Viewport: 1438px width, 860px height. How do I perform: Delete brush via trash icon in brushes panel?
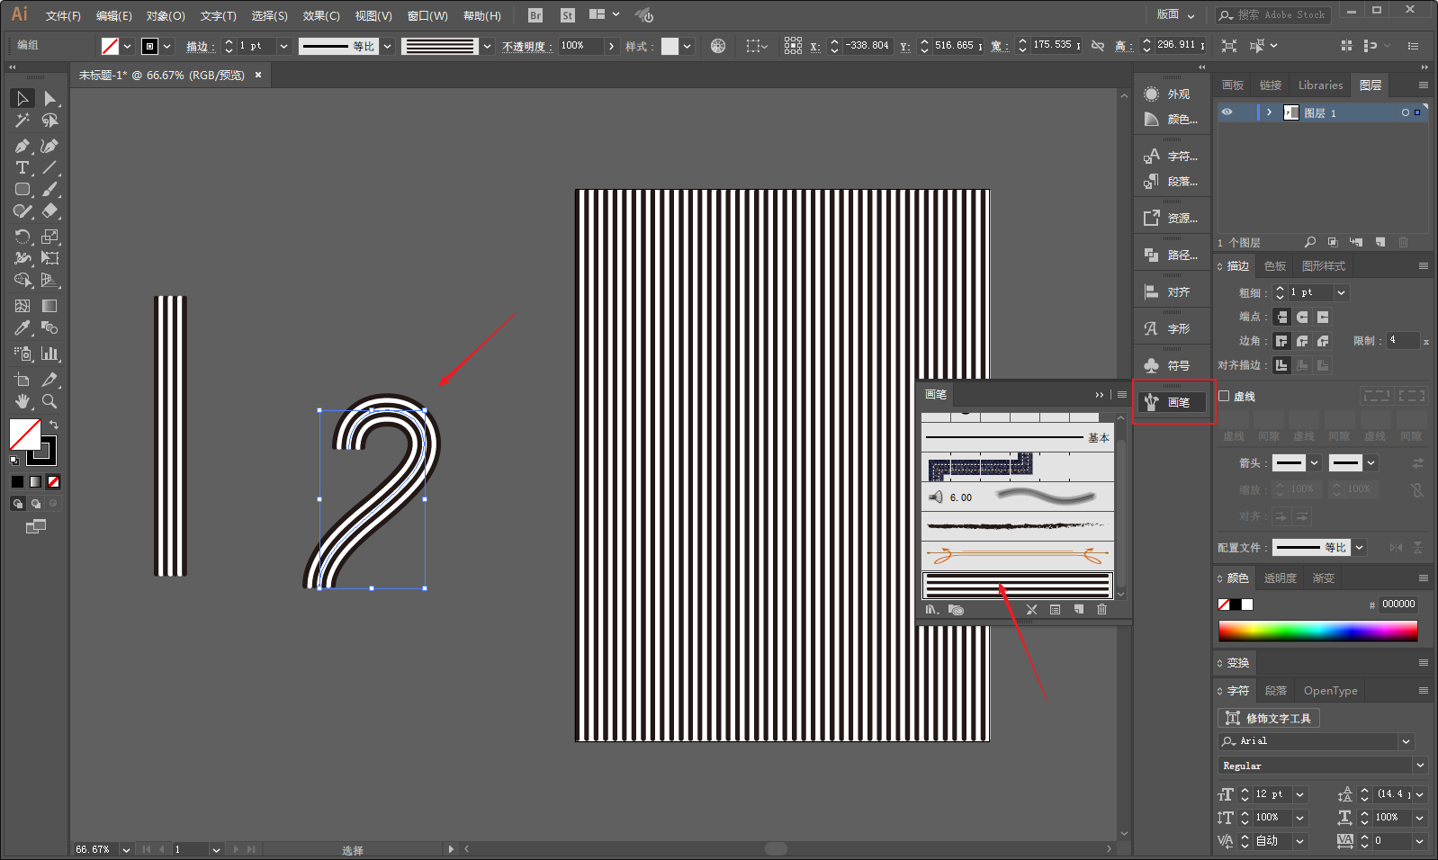(1101, 610)
